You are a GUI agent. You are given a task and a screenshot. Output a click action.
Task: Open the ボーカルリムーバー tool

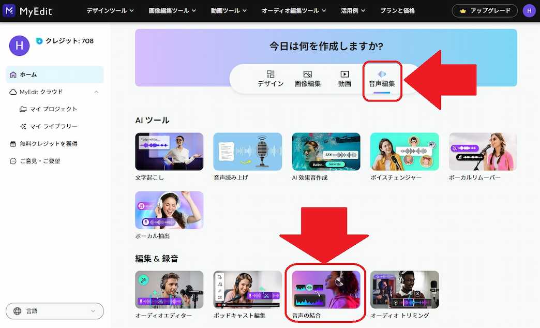(483, 152)
